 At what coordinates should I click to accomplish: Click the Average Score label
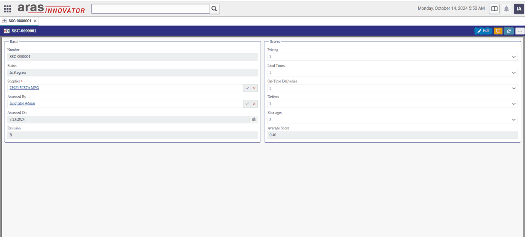coord(278,128)
